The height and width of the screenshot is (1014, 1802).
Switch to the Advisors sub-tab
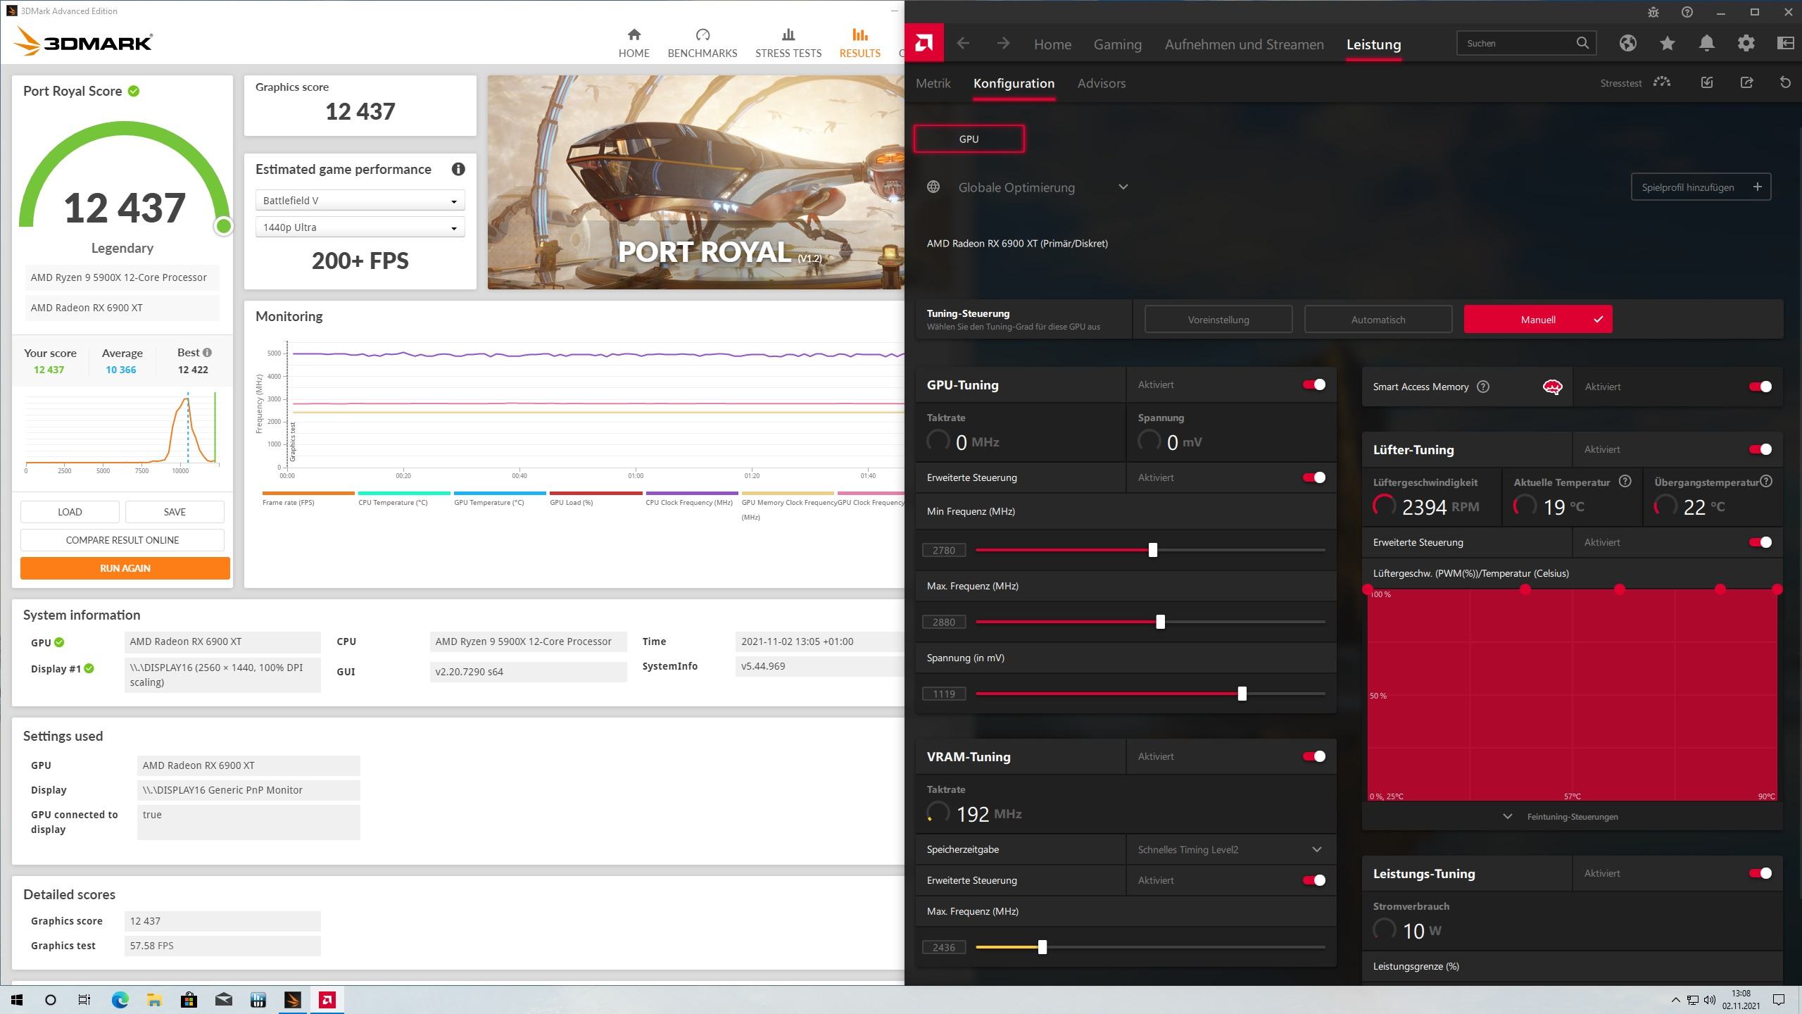coord(1101,83)
